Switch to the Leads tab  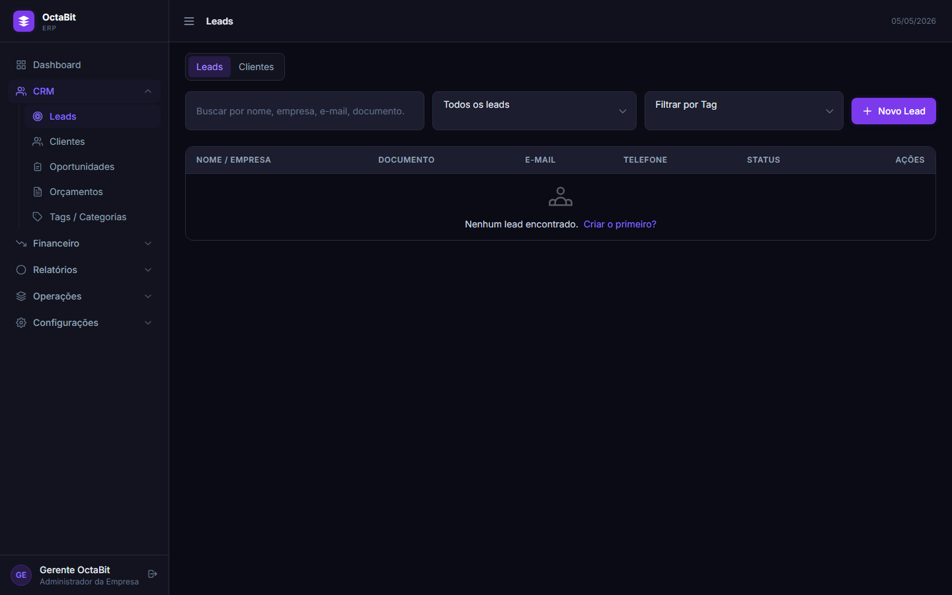coord(210,67)
